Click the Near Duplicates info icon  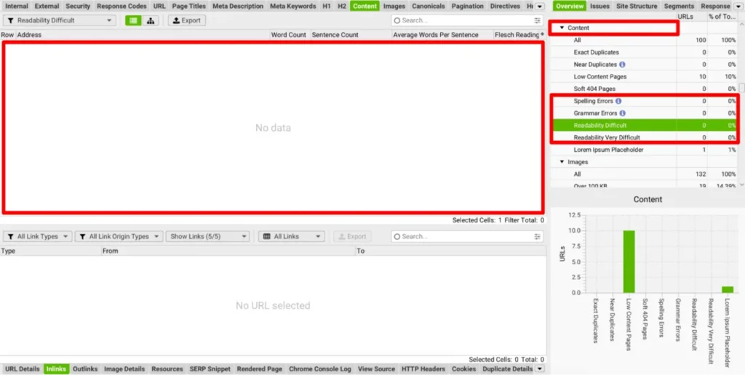pos(623,65)
